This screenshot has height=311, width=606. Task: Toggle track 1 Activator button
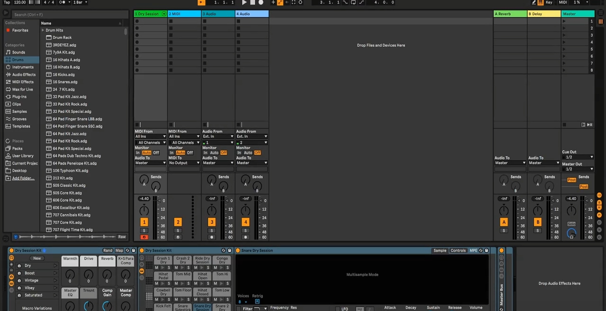[144, 222]
